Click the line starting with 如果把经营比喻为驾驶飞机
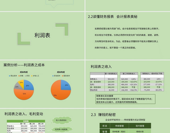 (x=127, y=29)
